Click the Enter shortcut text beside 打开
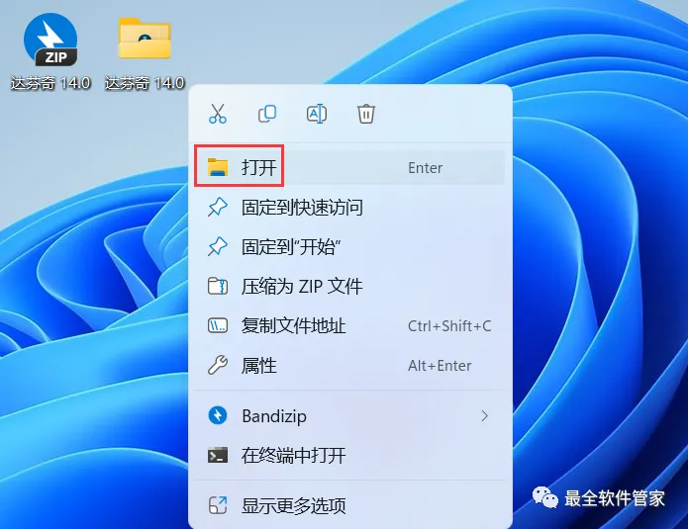Image resolution: width=688 pixels, height=529 pixels. [425, 168]
